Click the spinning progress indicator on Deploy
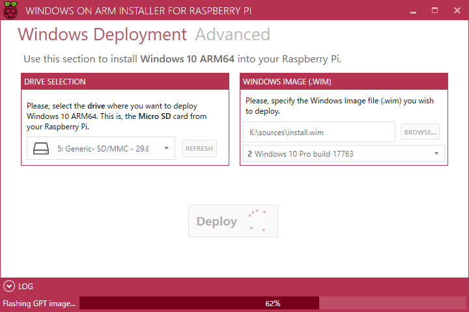This screenshot has height=312, width=469. point(257,220)
